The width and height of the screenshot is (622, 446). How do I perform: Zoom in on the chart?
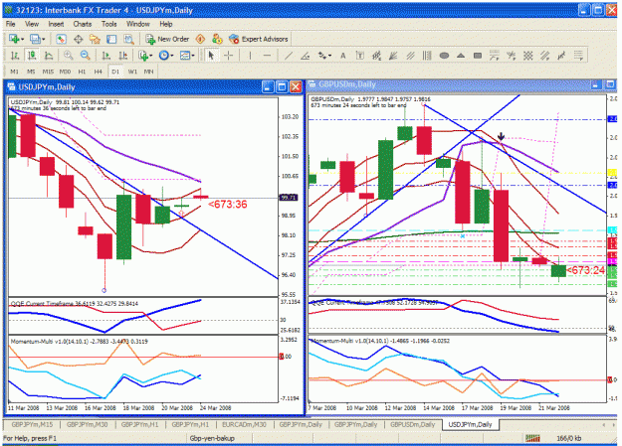tap(69, 56)
